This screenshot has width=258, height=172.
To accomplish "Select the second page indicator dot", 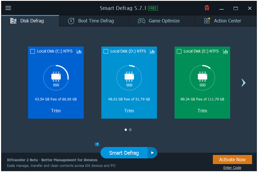I will 130,130.
